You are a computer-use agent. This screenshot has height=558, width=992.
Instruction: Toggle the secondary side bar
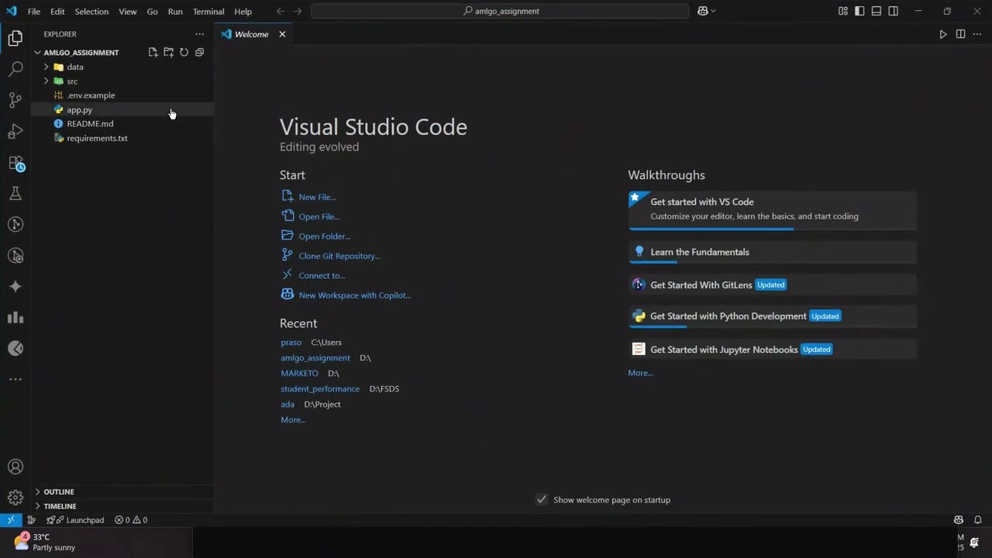point(894,11)
